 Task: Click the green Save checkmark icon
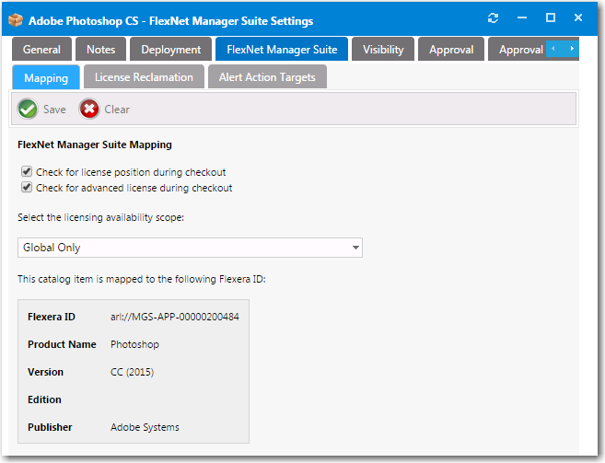[28, 110]
